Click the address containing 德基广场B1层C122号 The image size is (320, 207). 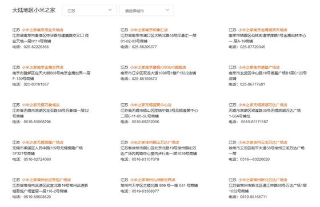pyautogui.click(x=267, y=76)
